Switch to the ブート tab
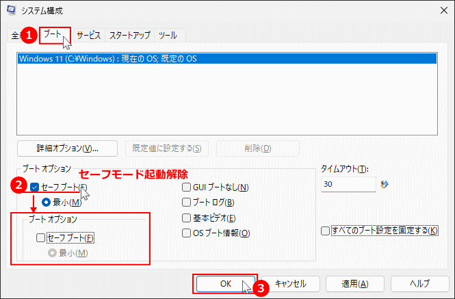This screenshot has height=299, width=455. coord(54,35)
